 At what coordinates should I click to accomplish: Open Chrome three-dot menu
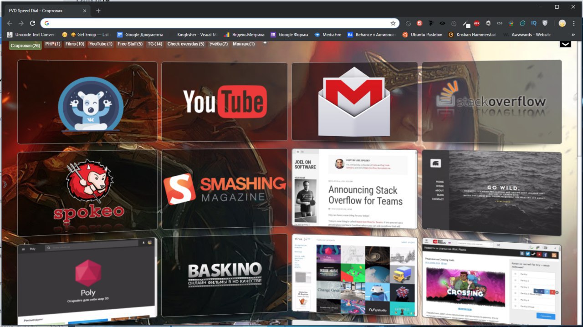pyautogui.click(x=574, y=23)
